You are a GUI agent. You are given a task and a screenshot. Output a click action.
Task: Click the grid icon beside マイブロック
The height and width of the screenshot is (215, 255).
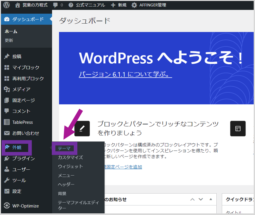pyautogui.click(x=7, y=67)
